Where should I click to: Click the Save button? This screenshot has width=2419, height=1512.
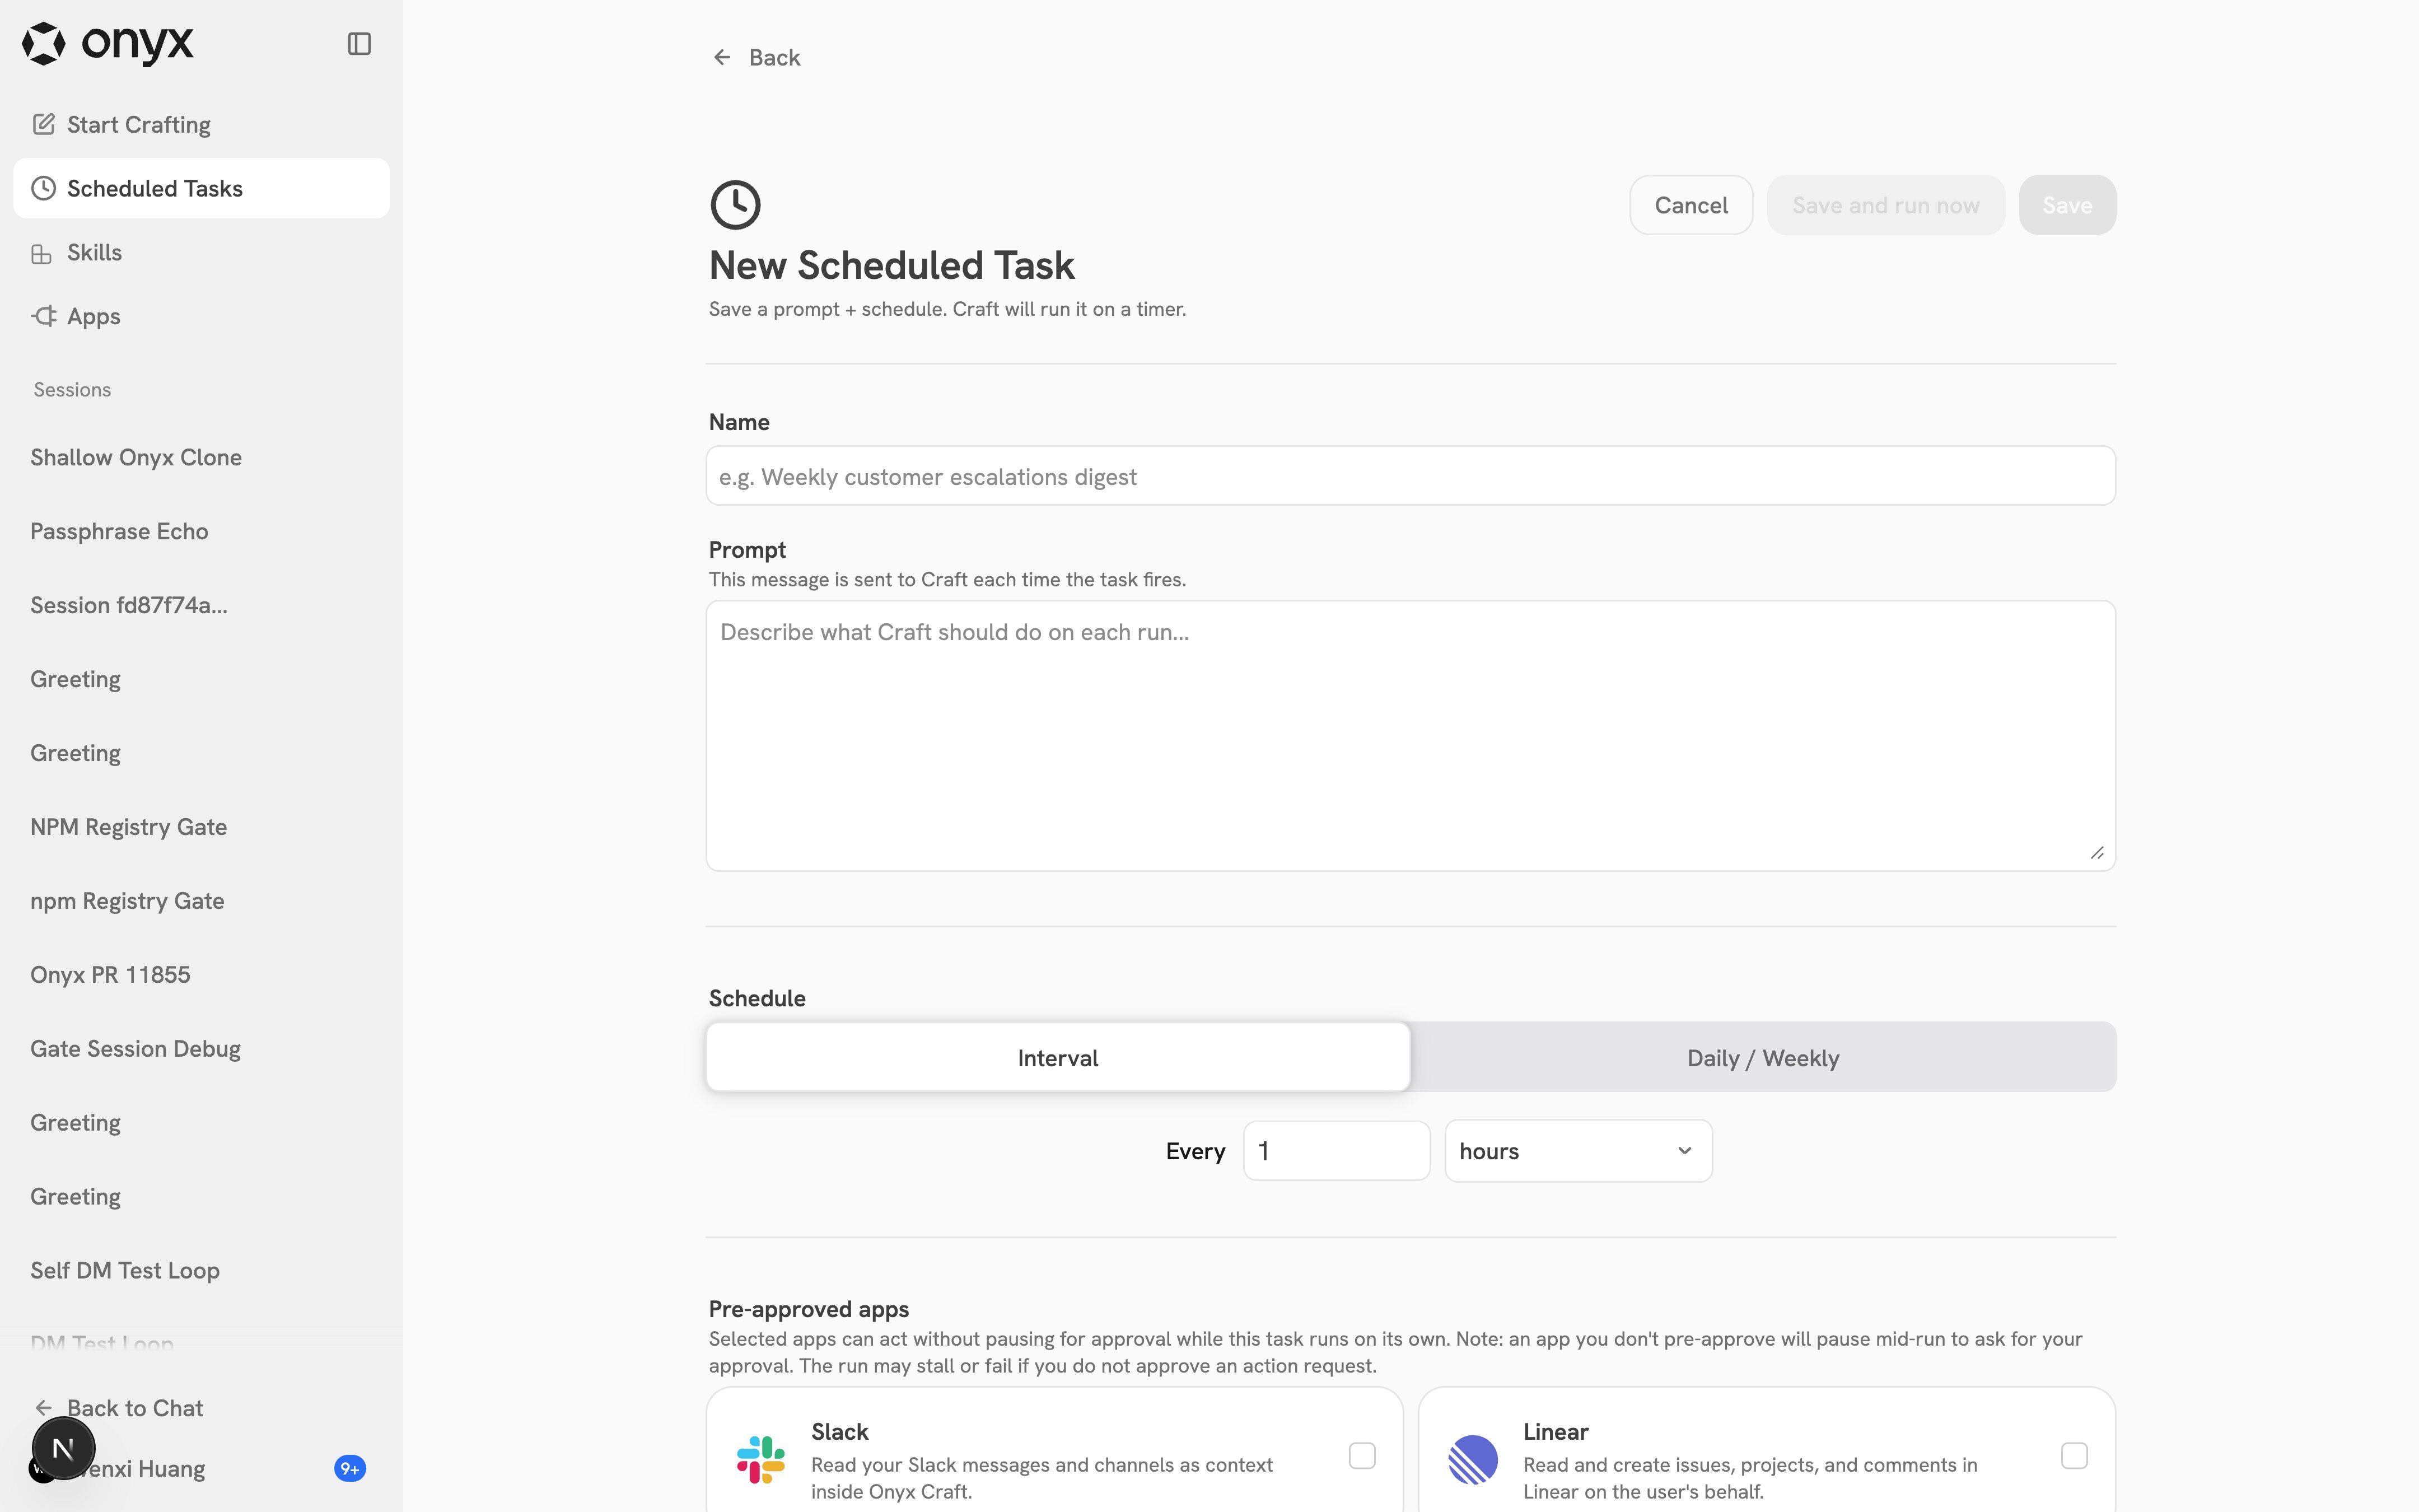point(2066,205)
